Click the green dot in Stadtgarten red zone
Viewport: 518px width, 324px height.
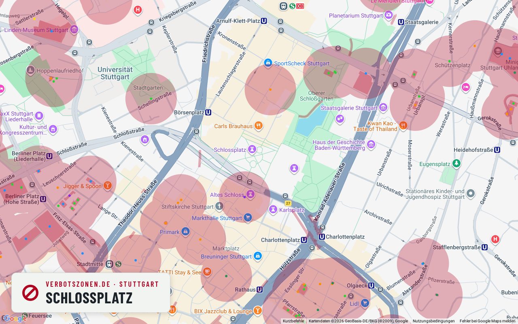[x=151, y=98]
